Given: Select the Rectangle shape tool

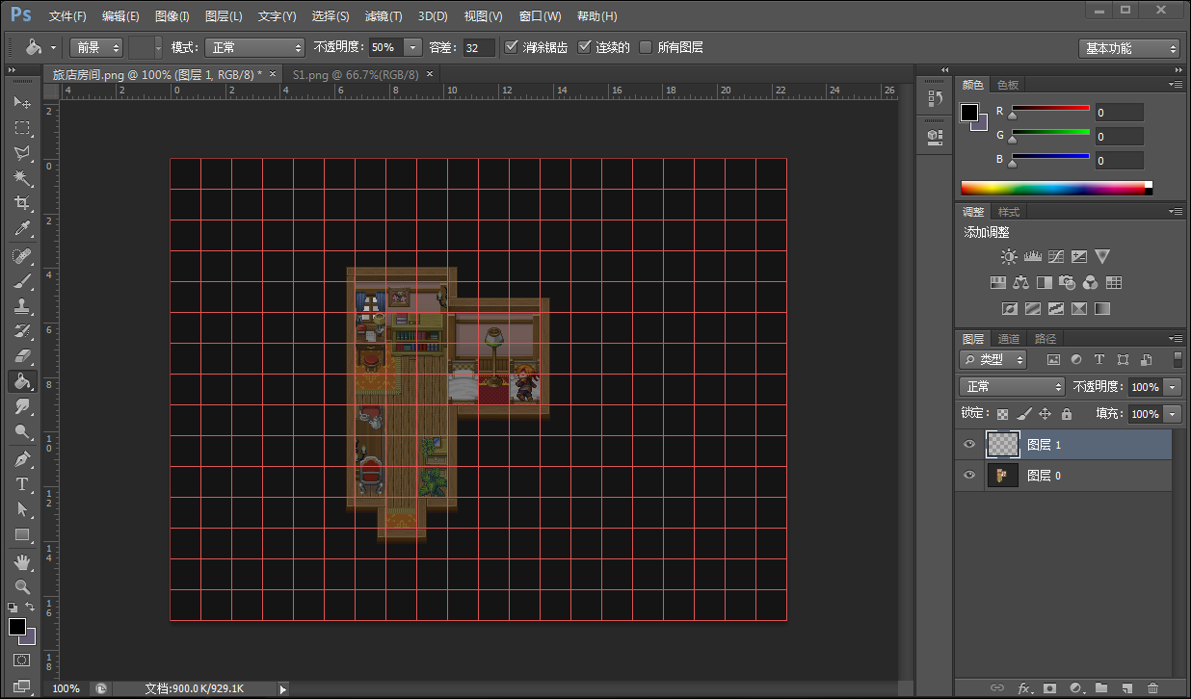Looking at the screenshot, I should pyautogui.click(x=21, y=534).
